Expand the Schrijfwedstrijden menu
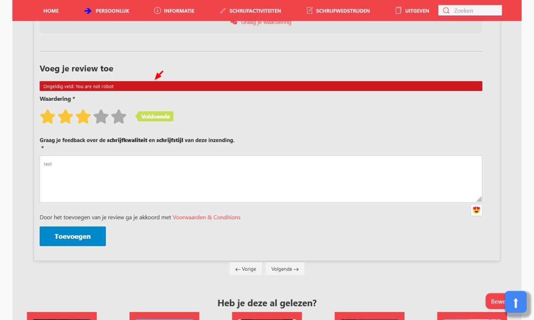This screenshot has height=320, width=534. pos(343,11)
